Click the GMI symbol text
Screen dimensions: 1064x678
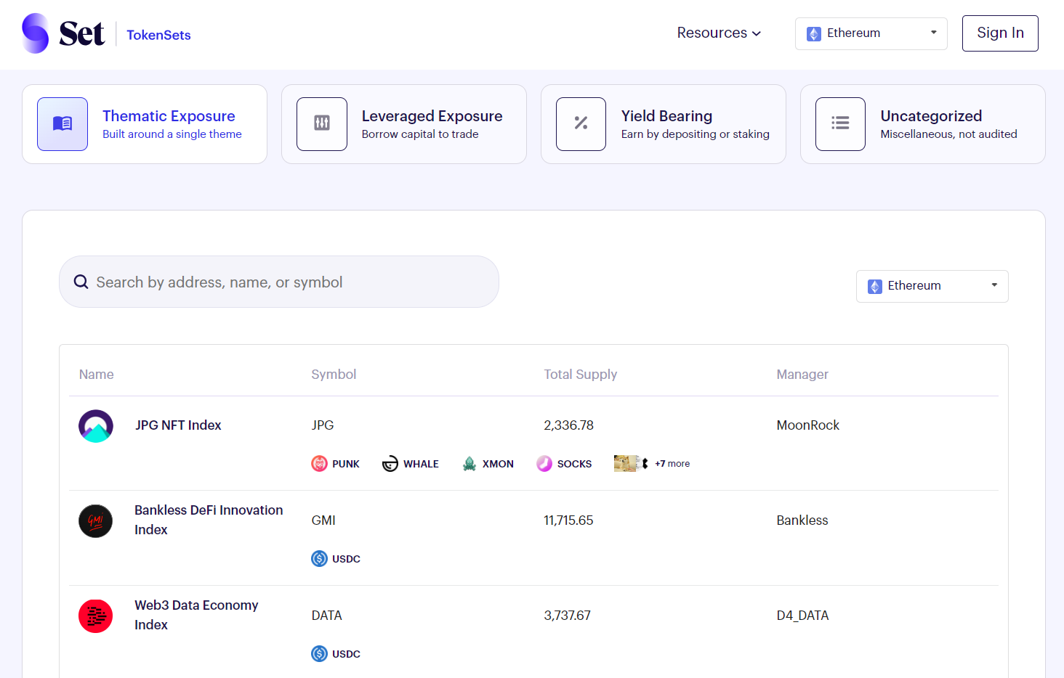point(323,520)
